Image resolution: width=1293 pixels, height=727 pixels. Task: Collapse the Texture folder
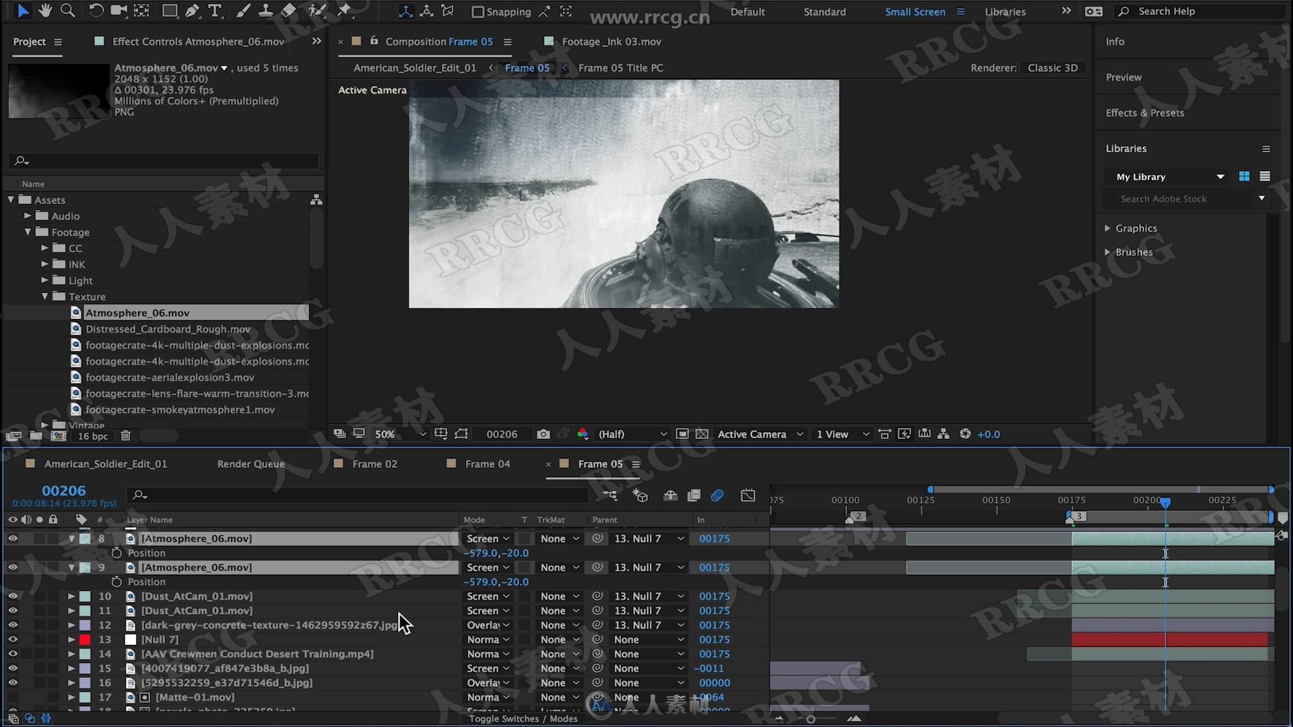(x=44, y=297)
